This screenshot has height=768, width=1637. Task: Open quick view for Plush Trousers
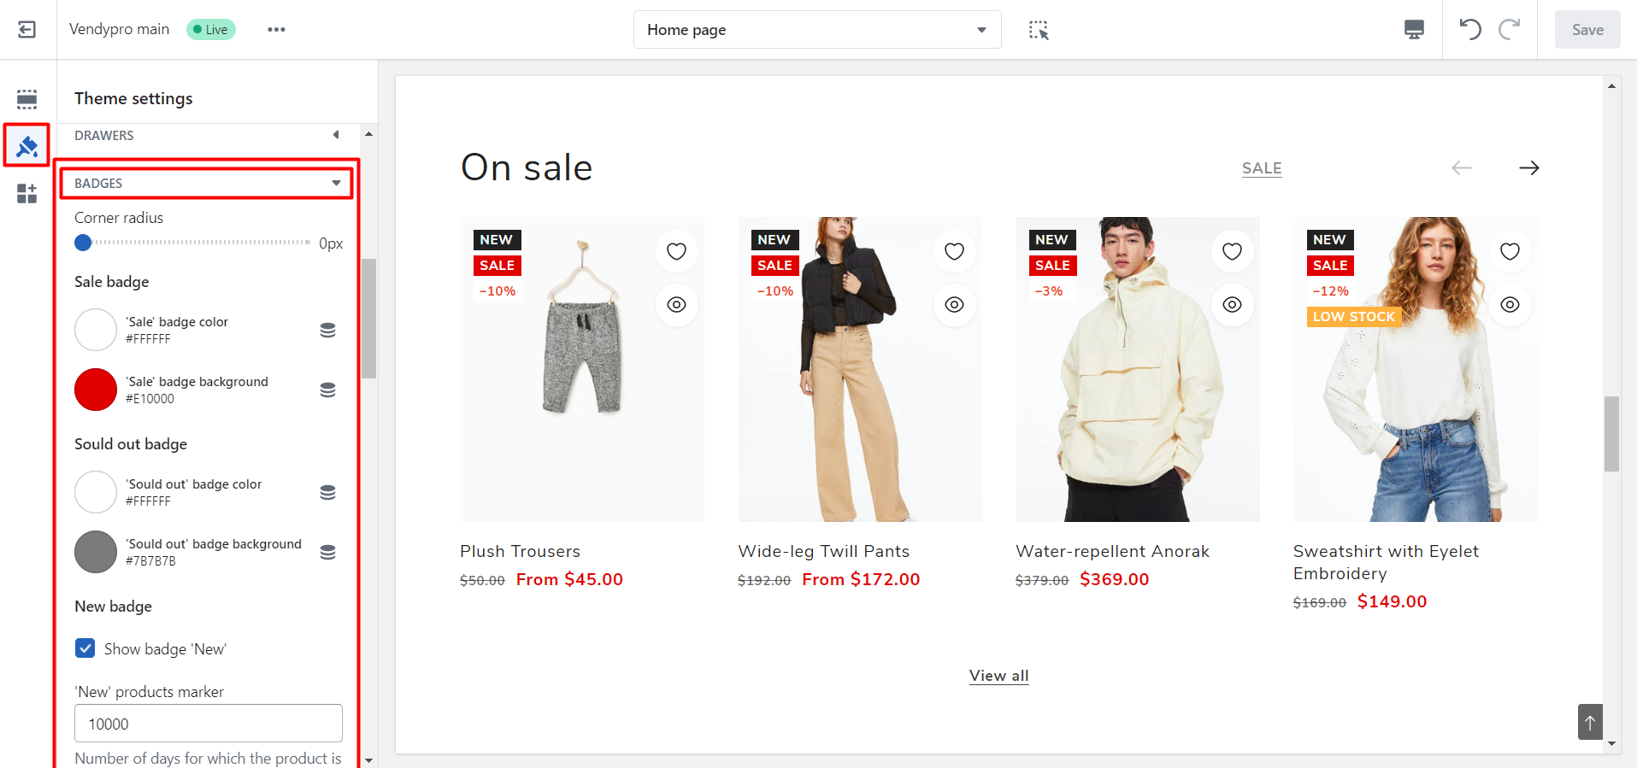[x=676, y=304]
